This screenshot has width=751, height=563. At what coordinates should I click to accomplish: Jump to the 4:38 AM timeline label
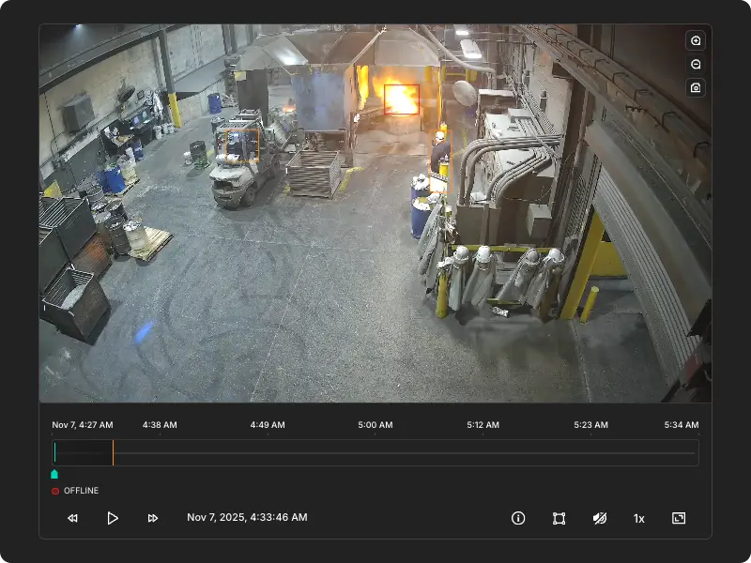[158, 424]
